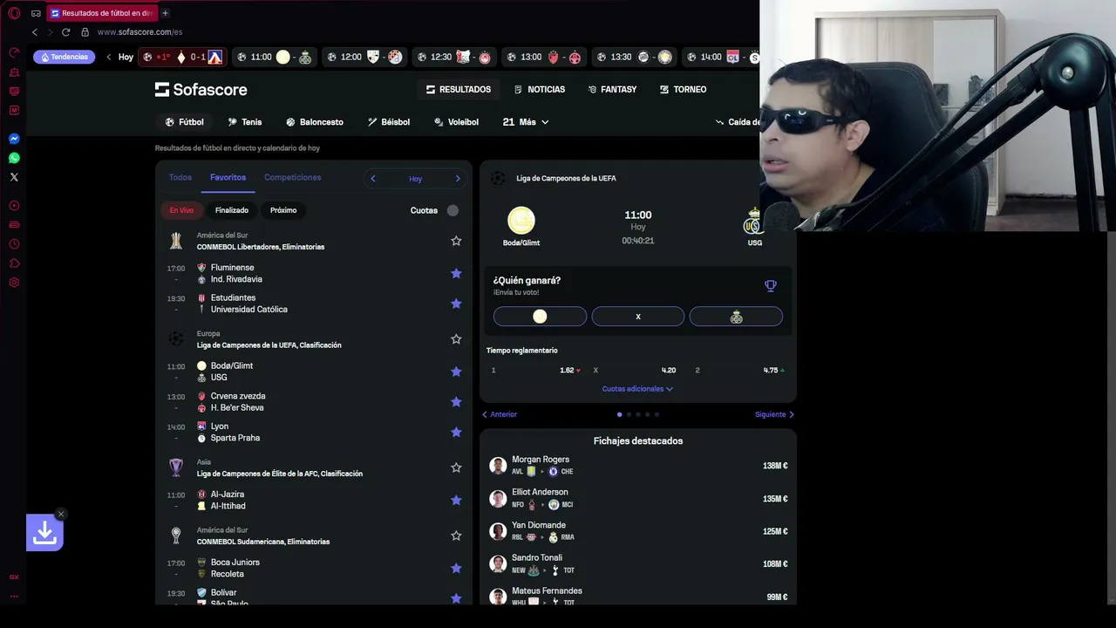Image resolution: width=1116 pixels, height=628 pixels.
Task: Click Bodø/Glimt crest in match card
Action: (521, 220)
